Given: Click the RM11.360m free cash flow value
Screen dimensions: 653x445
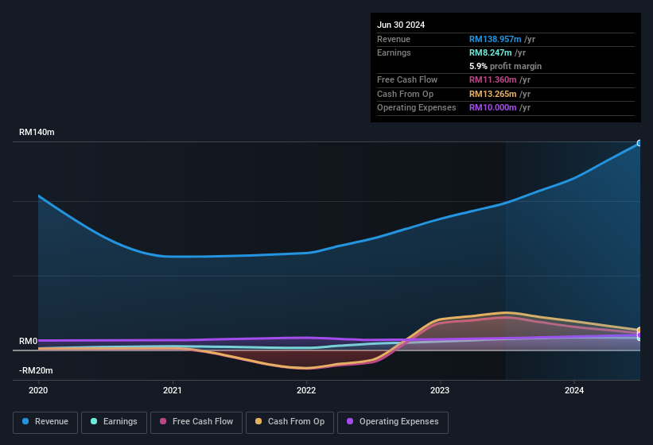Looking at the screenshot, I should point(492,79).
